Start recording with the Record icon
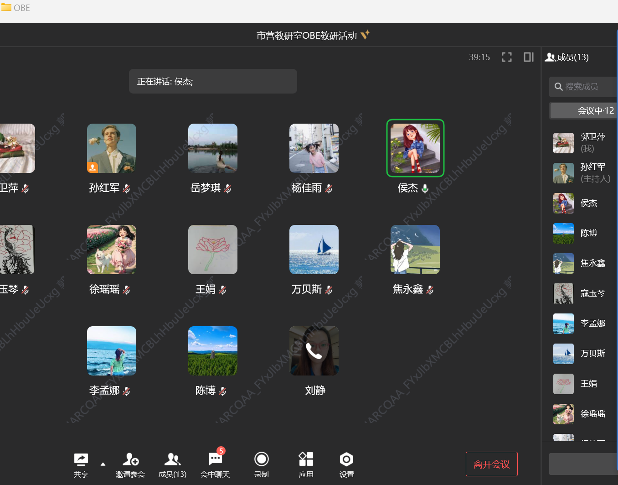618x485 pixels. coord(262,459)
